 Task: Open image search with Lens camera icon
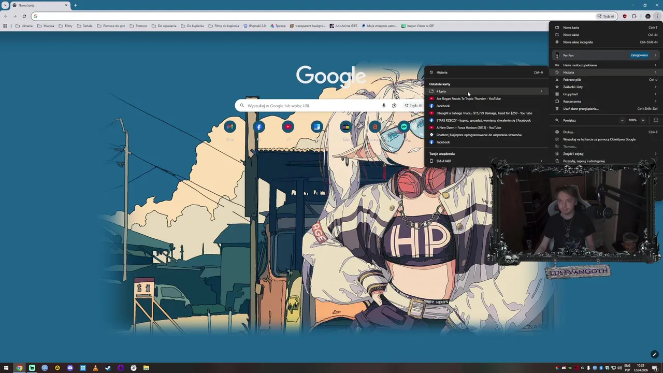point(394,106)
